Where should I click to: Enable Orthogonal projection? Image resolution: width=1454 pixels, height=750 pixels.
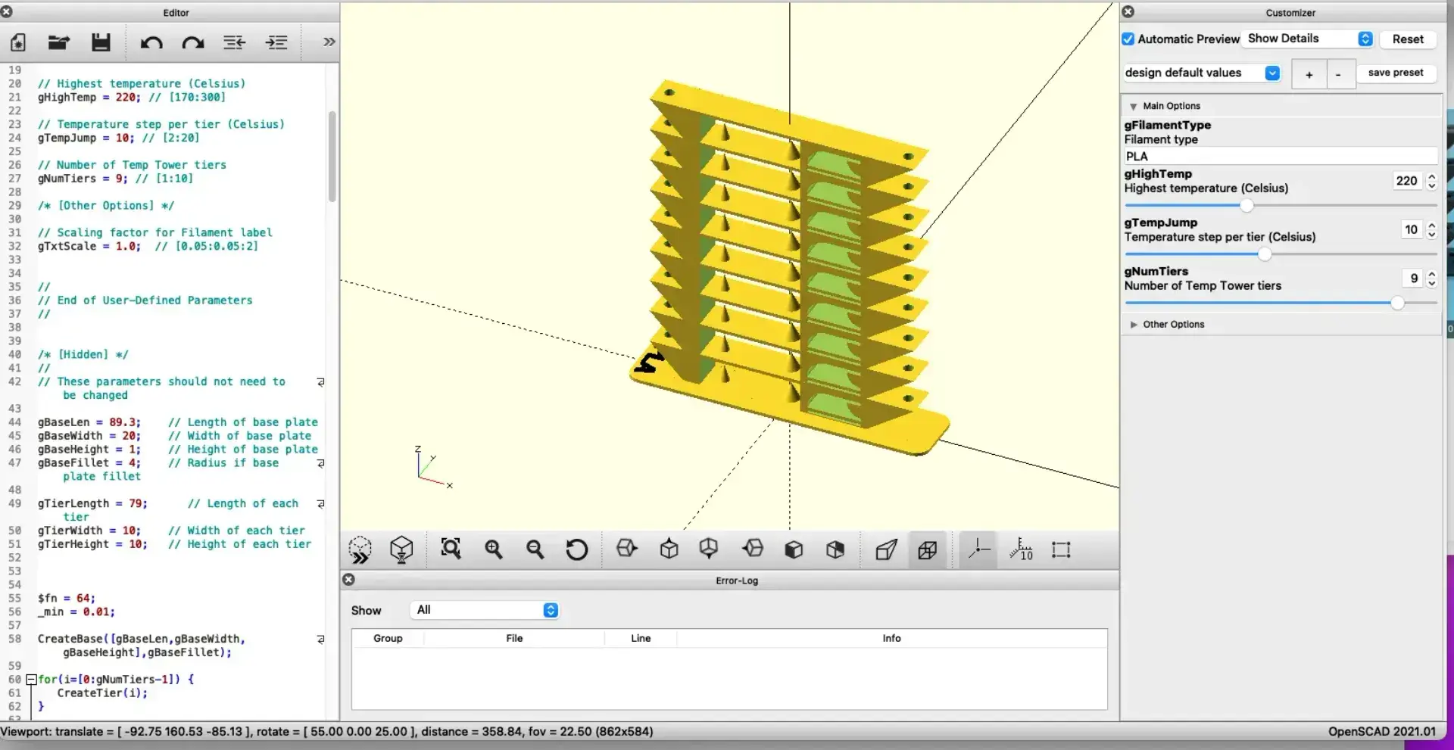click(928, 549)
